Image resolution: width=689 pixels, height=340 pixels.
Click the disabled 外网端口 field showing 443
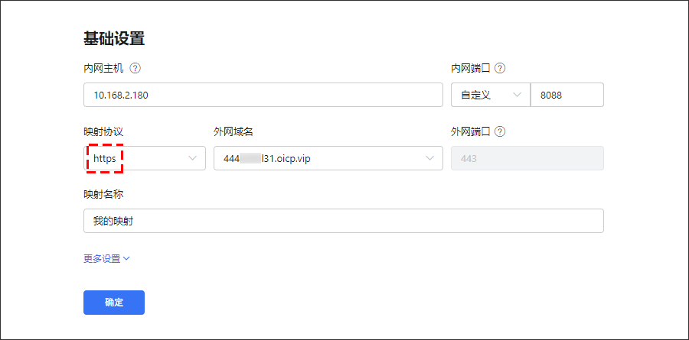point(527,158)
